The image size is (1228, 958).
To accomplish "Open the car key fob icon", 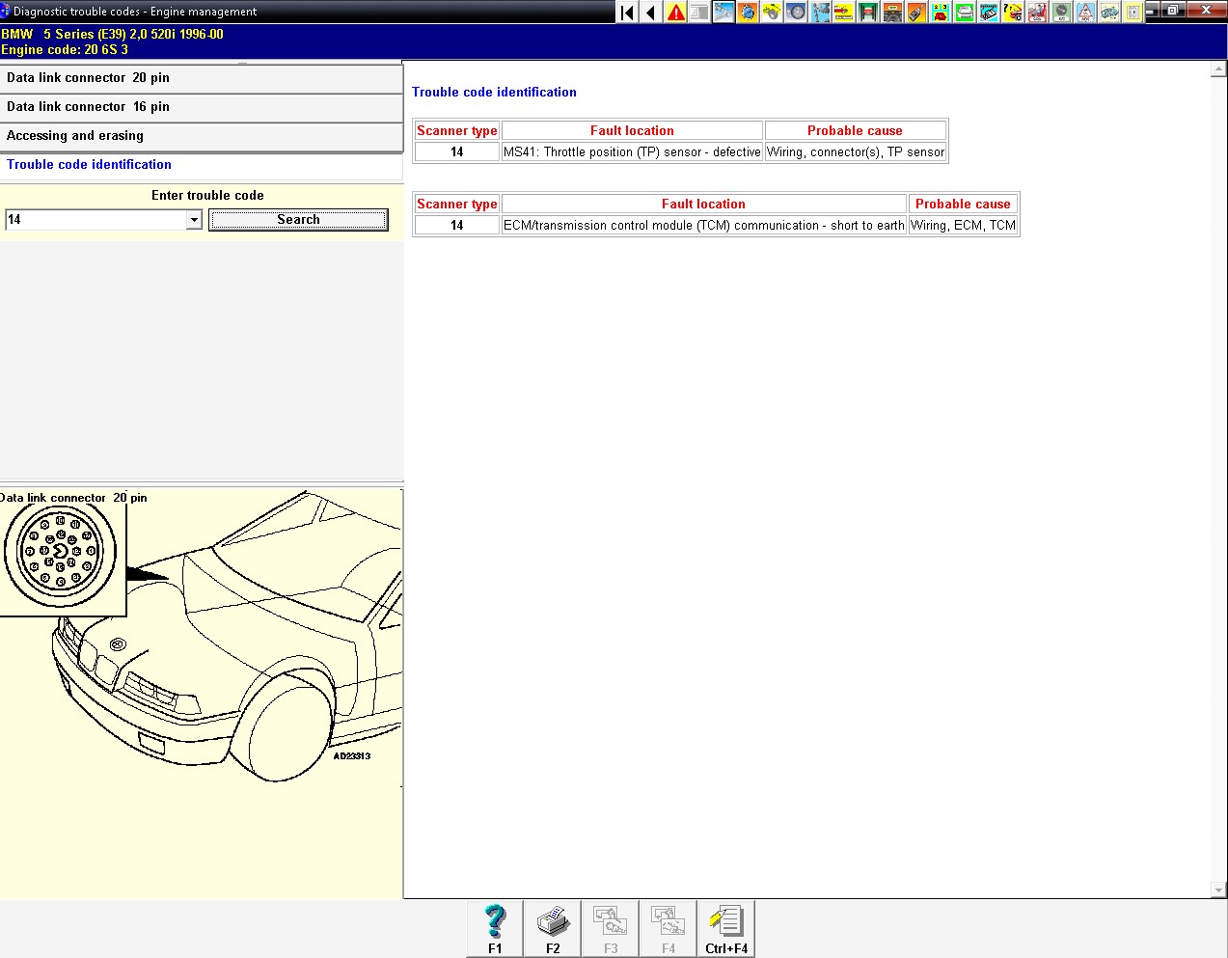I will (916, 12).
